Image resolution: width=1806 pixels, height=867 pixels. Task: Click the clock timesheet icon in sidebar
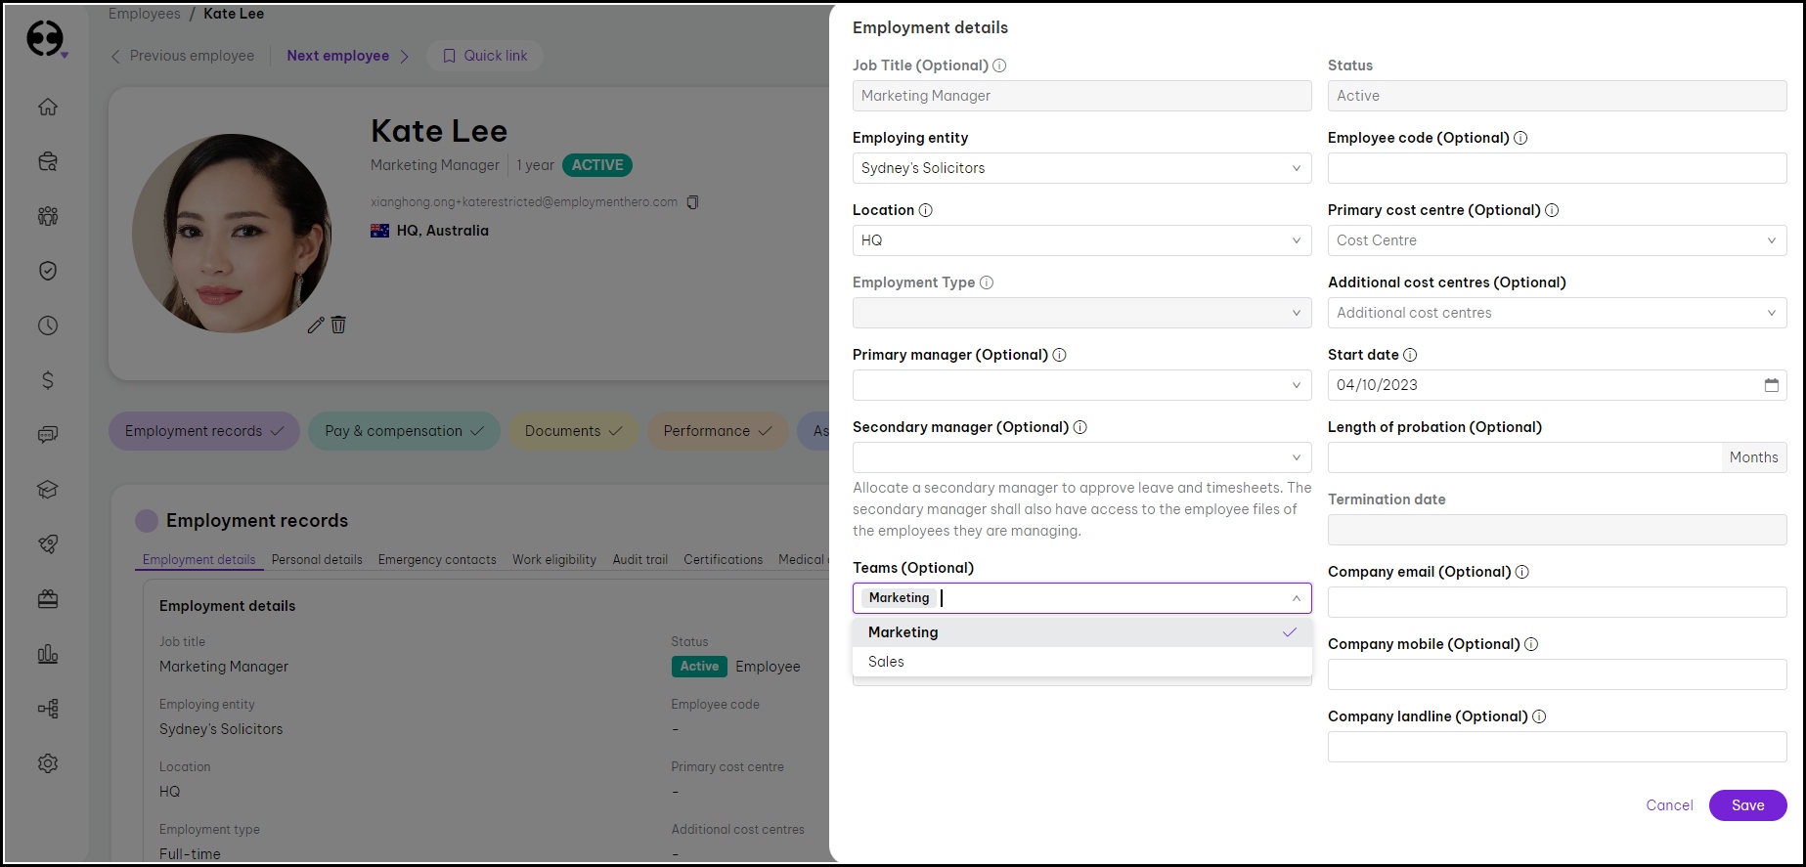[x=48, y=325]
